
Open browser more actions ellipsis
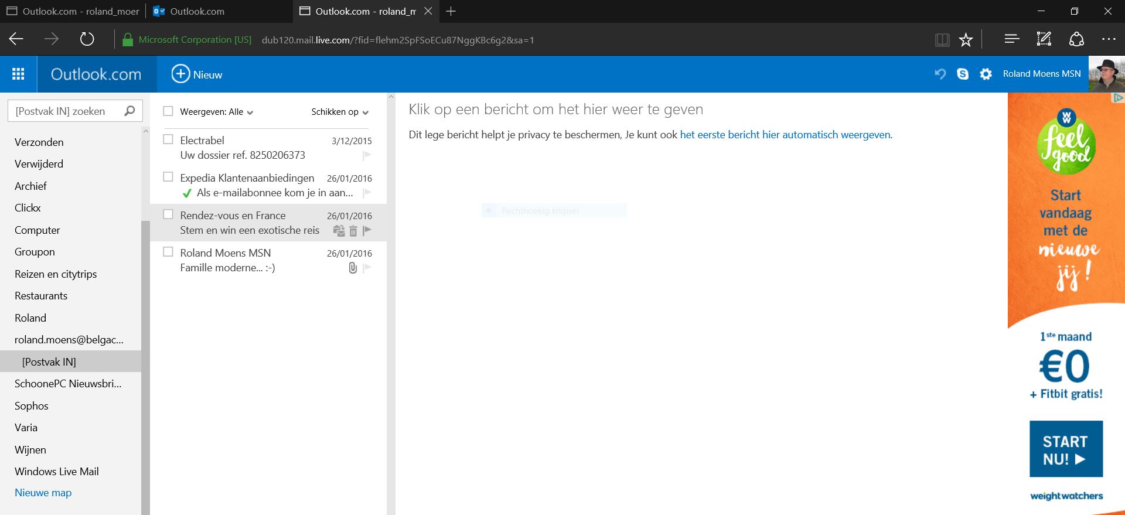[1109, 39]
